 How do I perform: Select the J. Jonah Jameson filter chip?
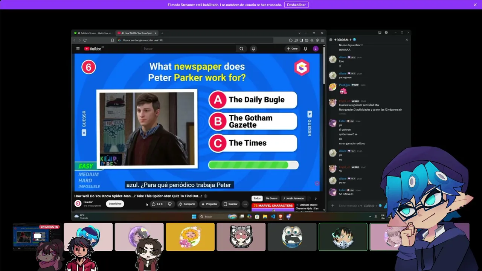coord(293,198)
